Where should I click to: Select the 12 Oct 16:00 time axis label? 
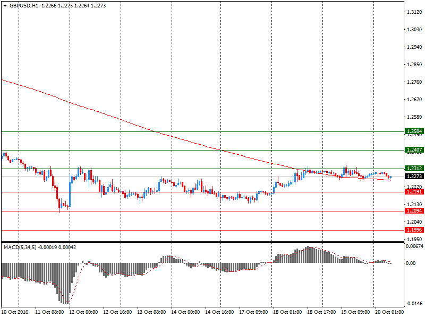117,312
